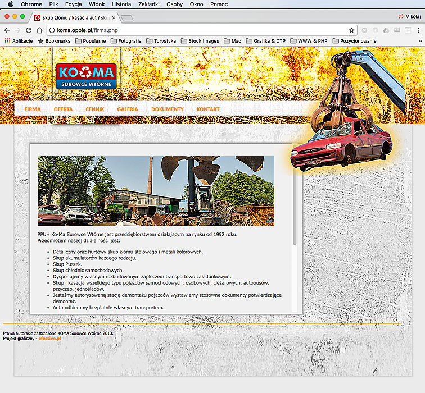Open the Zakładki menu
This screenshot has width=425, height=393.
[149, 4]
